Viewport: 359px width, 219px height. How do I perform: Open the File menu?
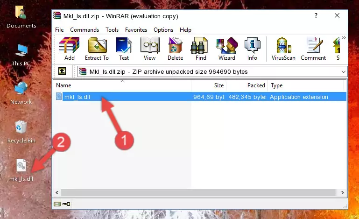(x=59, y=30)
